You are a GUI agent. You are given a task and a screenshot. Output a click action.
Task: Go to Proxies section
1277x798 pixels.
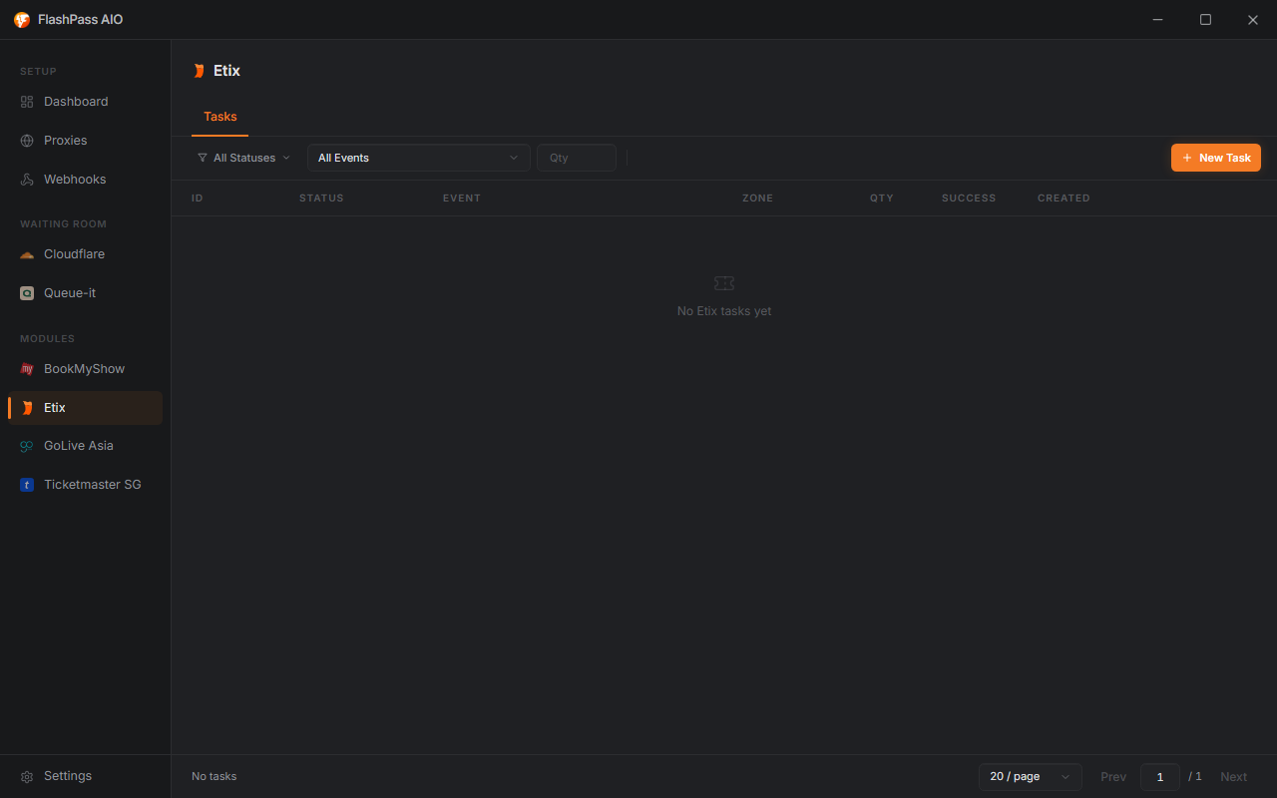tap(85, 141)
